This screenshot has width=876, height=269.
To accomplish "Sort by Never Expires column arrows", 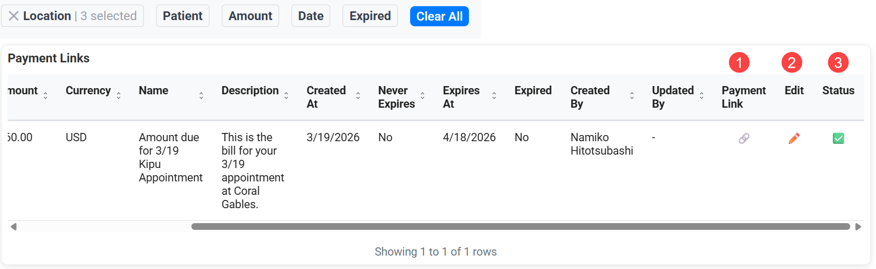I will (423, 95).
